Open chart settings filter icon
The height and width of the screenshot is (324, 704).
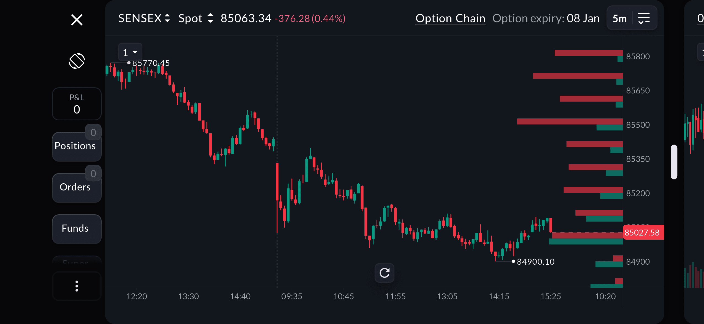pyautogui.click(x=644, y=18)
